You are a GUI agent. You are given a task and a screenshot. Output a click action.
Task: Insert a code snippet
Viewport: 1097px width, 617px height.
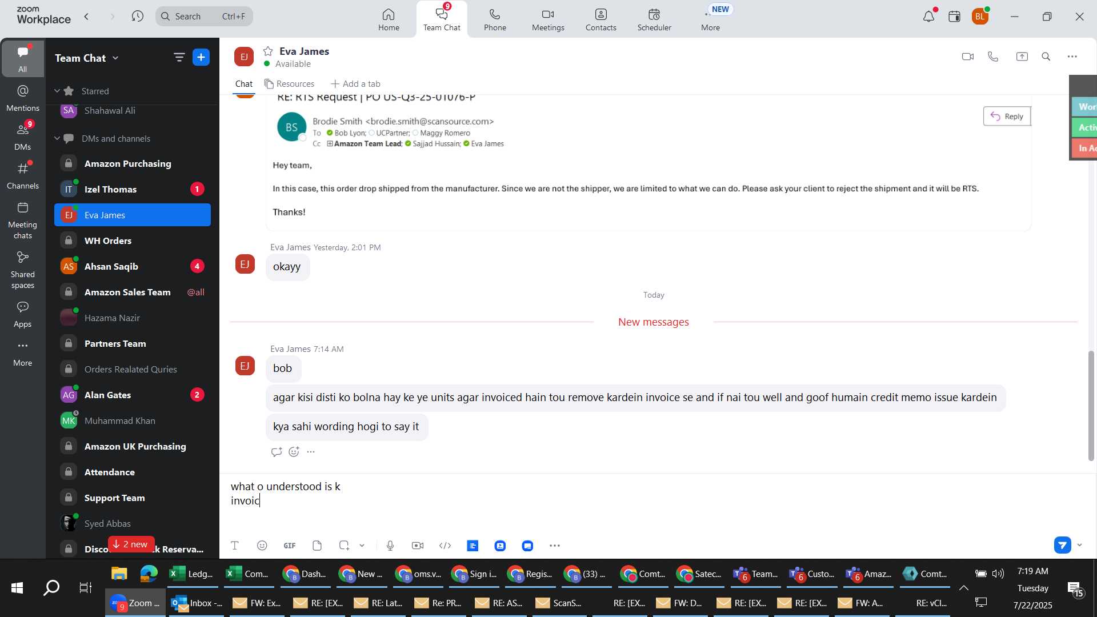click(445, 546)
